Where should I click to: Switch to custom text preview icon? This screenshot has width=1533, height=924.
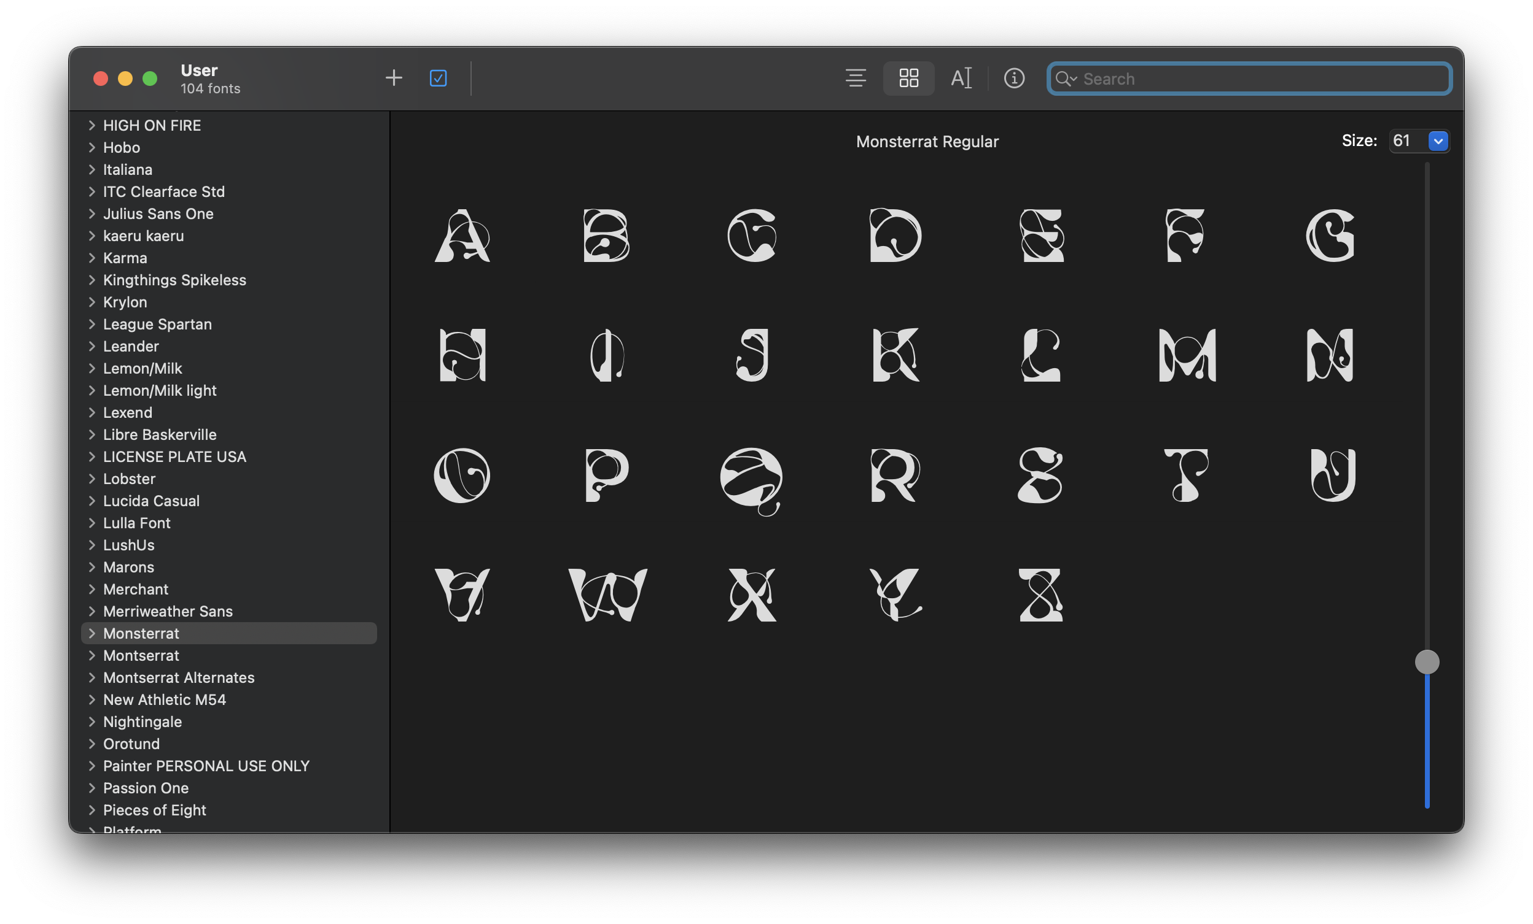pyautogui.click(x=961, y=79)
